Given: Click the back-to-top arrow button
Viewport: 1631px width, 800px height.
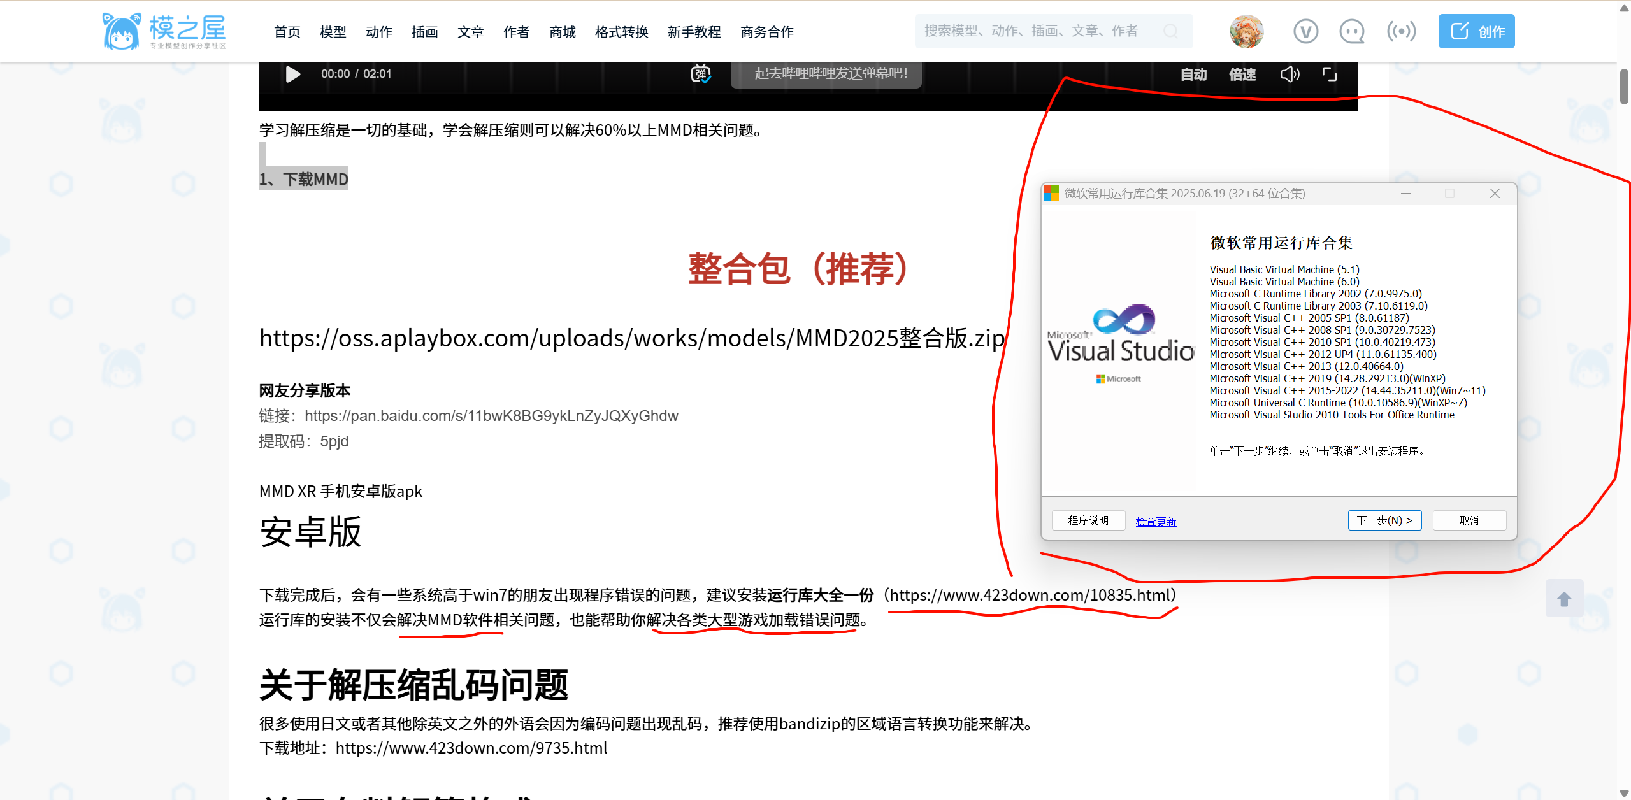Looking at the screenshot, I should coord(1564,598).
